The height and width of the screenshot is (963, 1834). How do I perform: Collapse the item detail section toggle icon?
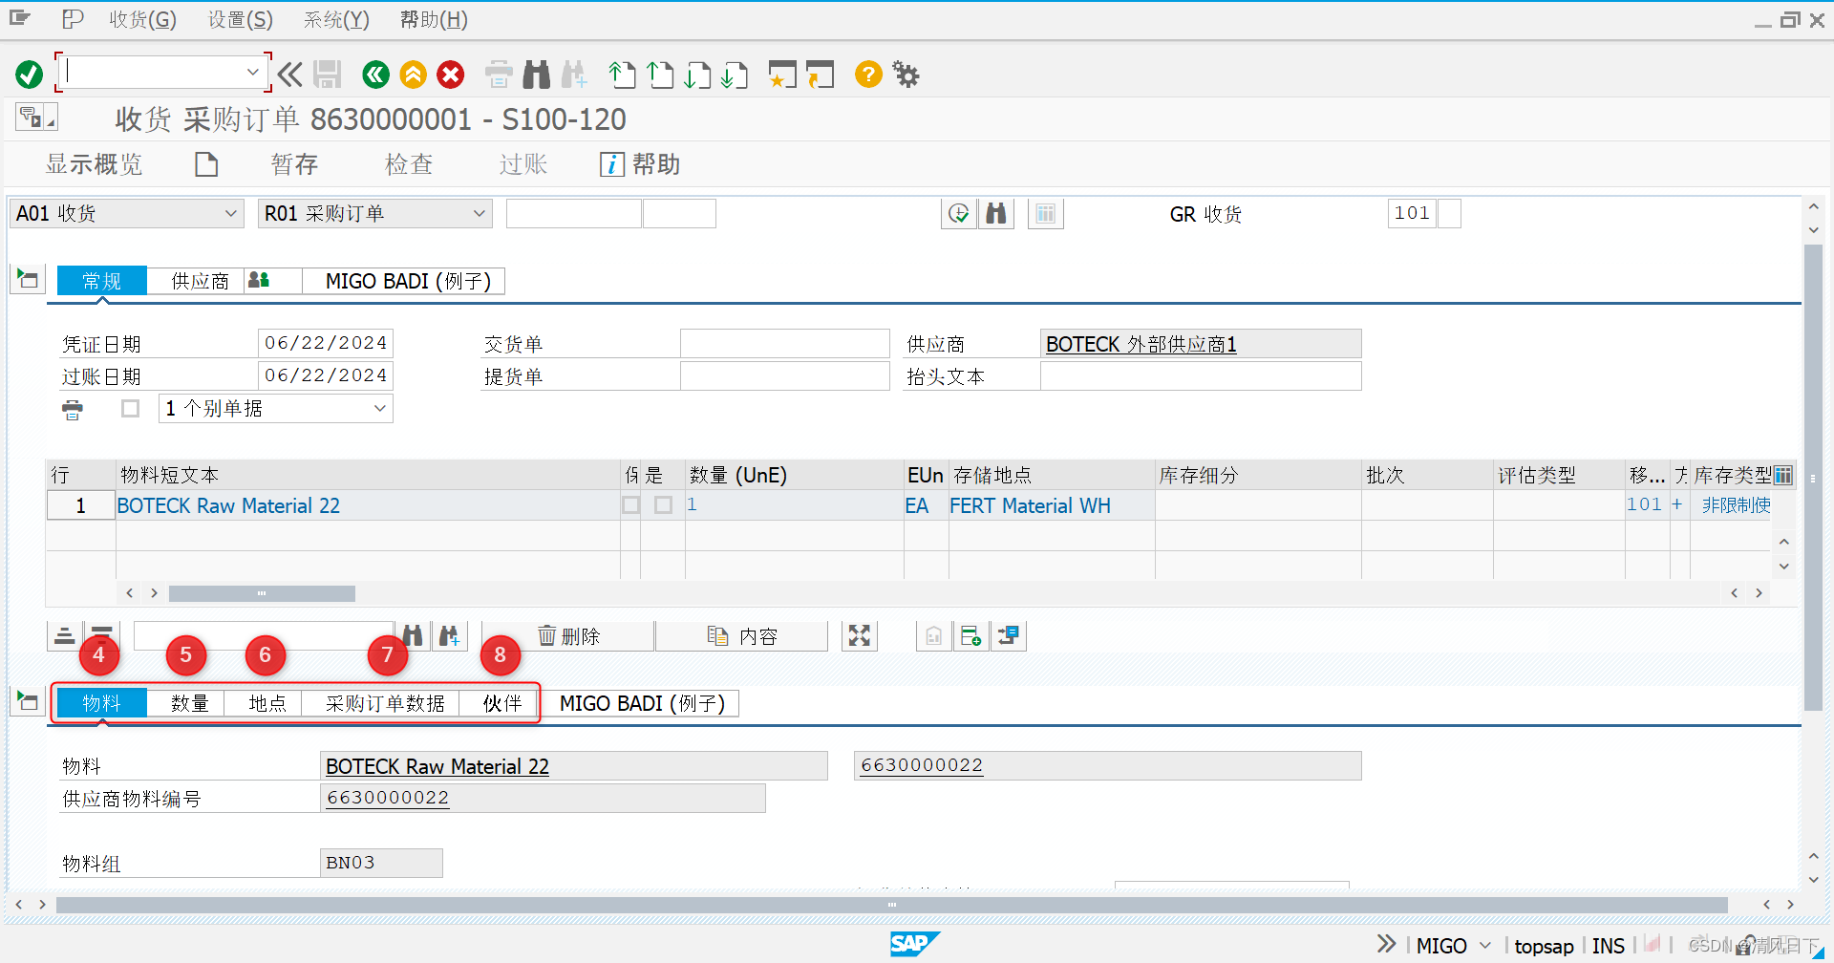pyautogui.click(x=28, y=701)
